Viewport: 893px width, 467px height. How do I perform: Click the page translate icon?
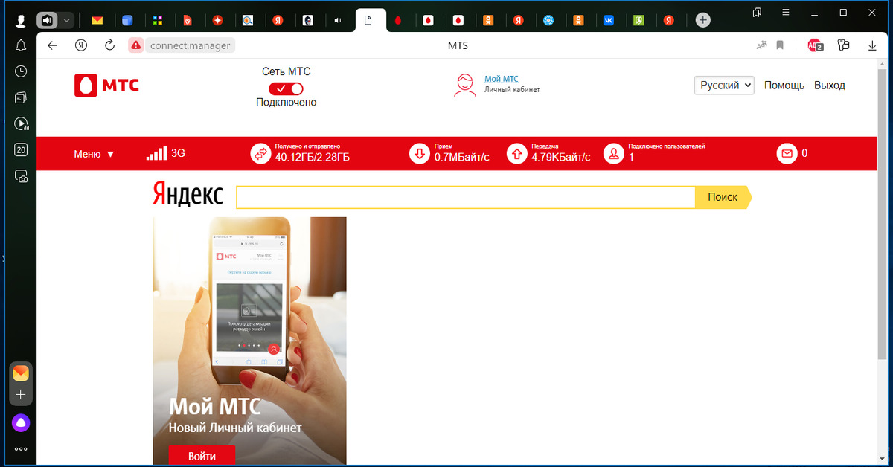(761, 45)
